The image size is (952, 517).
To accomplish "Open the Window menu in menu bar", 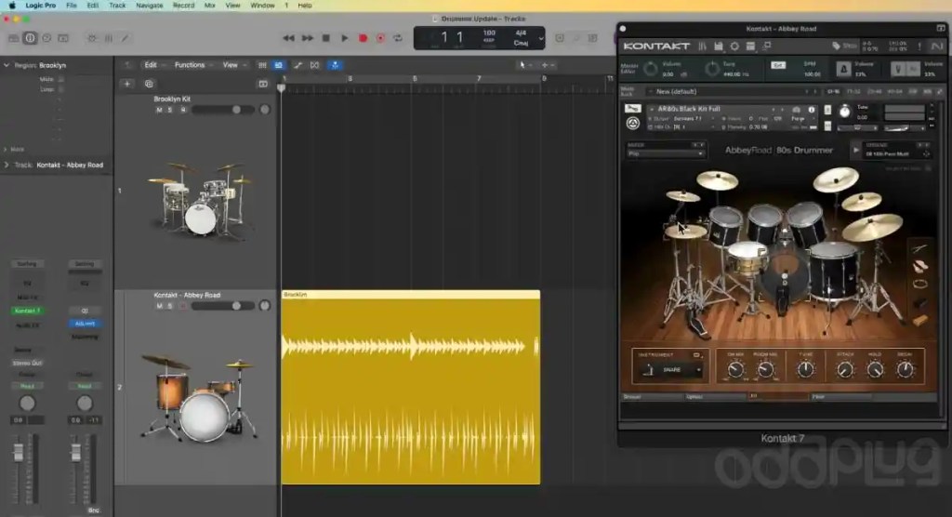I will pos(262,6).
